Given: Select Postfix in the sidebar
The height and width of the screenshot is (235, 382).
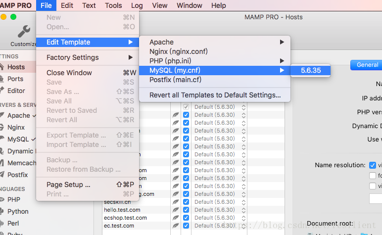Looking at the screenshot, I should click(17, 175).
